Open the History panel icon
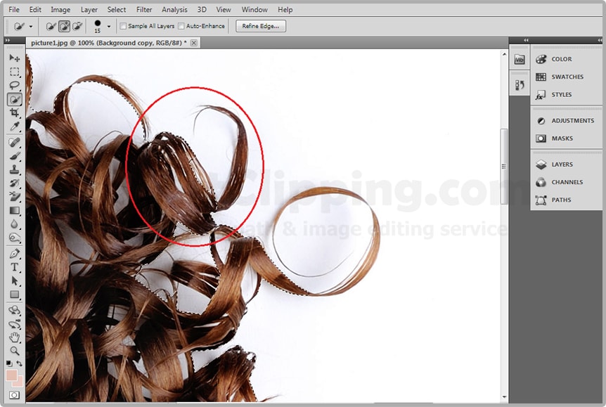 [x=520, y=85]
